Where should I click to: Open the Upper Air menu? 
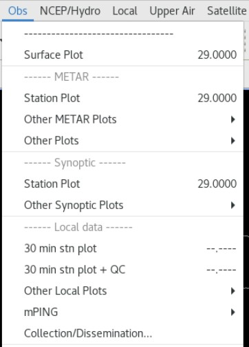[172, 11]
